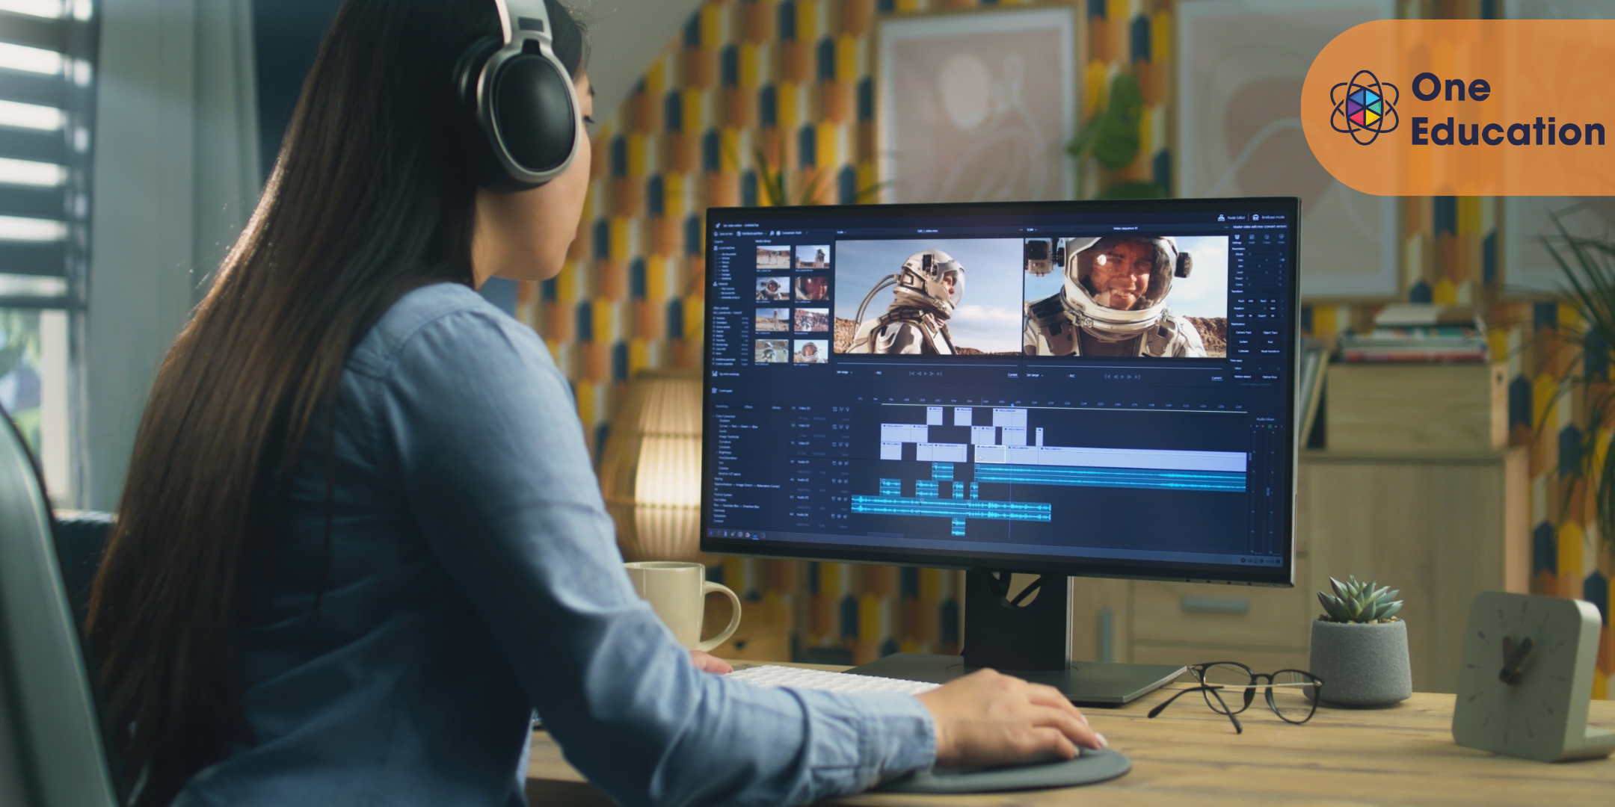Mute Audio 03 track with speaker icon
Screen dimensions: 1615x807
click(x=846, y=499)
